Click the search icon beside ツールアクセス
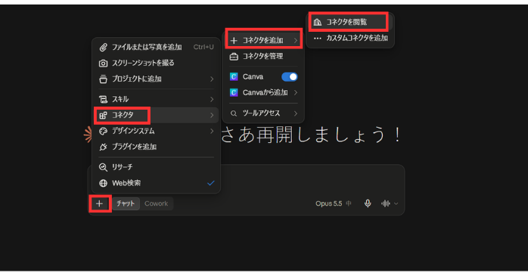Viewport: 528px width, 276px height. tap(233, 113)
